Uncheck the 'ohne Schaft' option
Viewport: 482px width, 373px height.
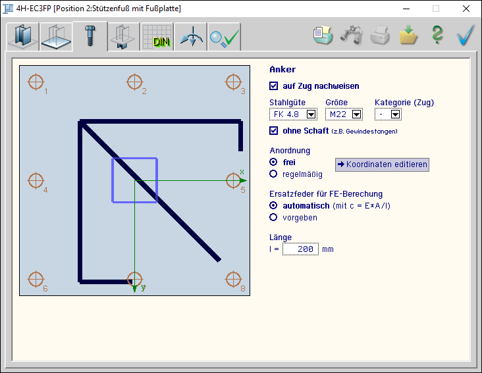pyautogui.click(x=274, y=131)
